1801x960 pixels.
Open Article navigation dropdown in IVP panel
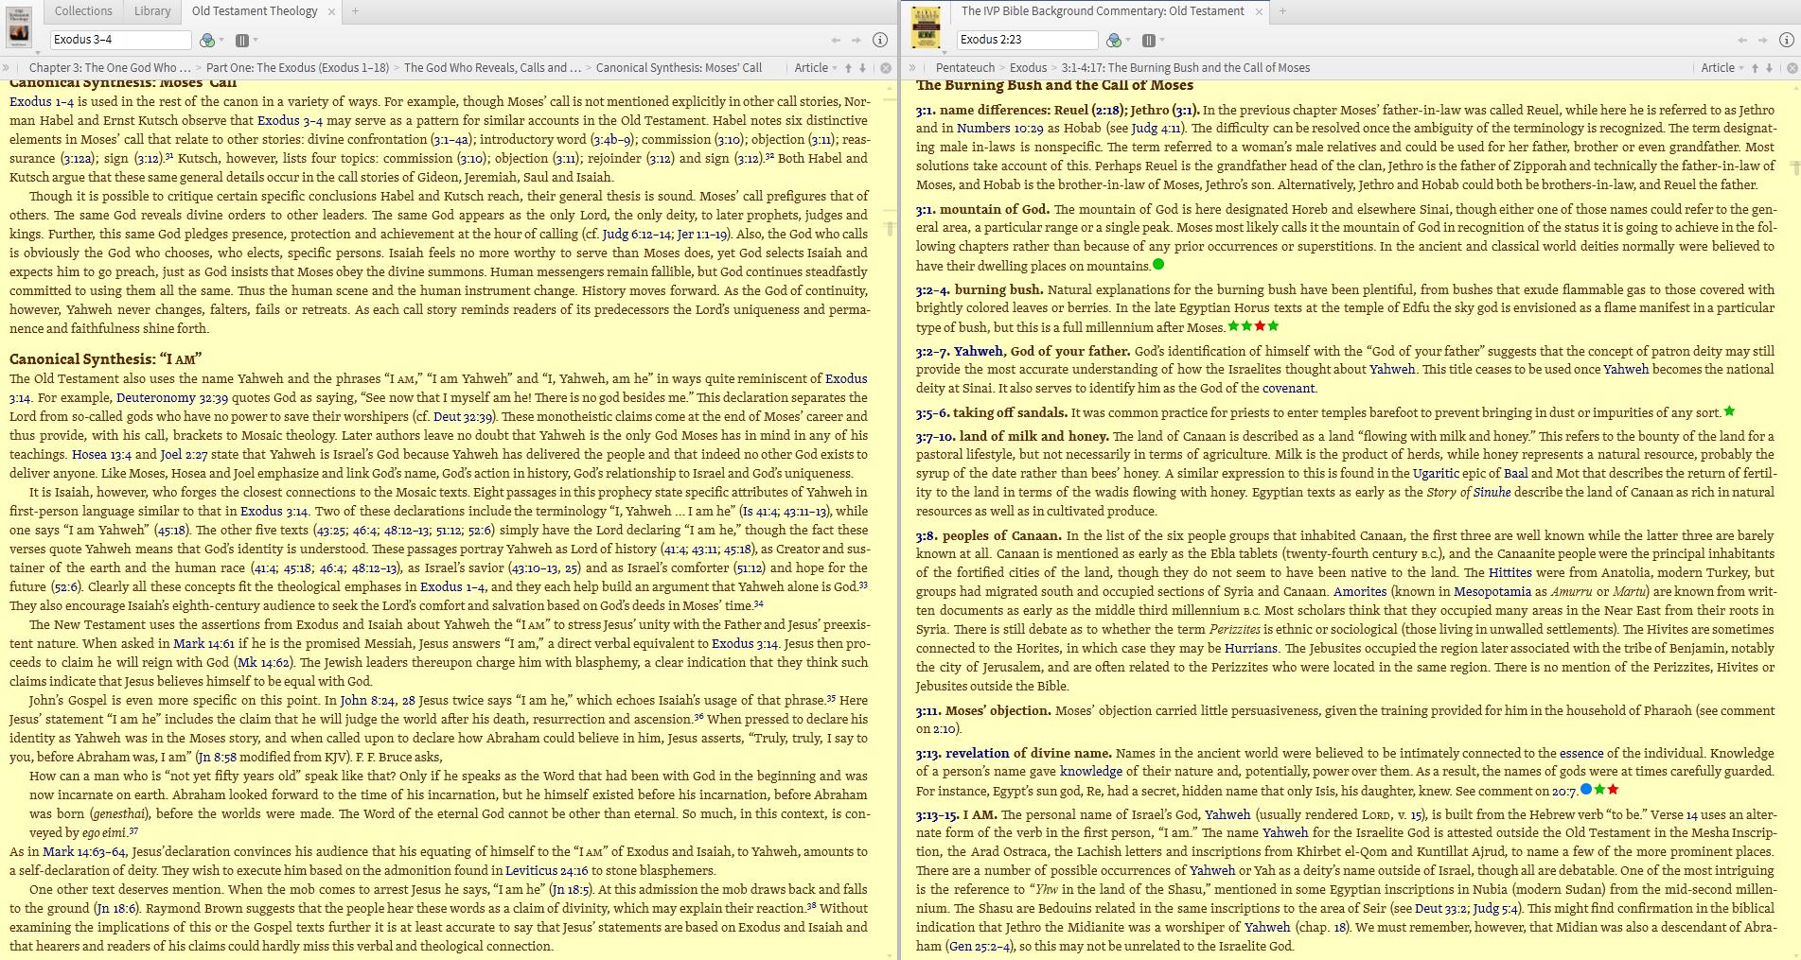[1722, 68]
